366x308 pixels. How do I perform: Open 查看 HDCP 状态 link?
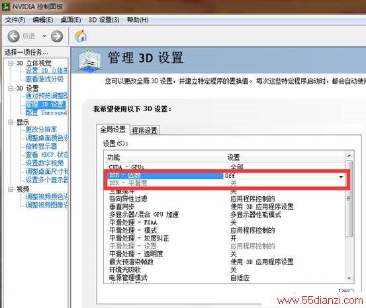pos(47,155)
